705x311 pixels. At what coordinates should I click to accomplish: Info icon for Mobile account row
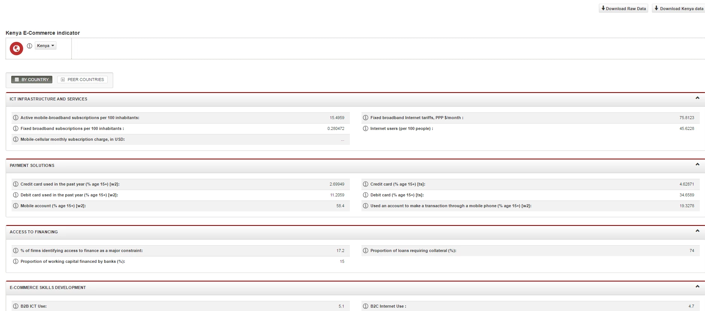click(x=16, y=206)
